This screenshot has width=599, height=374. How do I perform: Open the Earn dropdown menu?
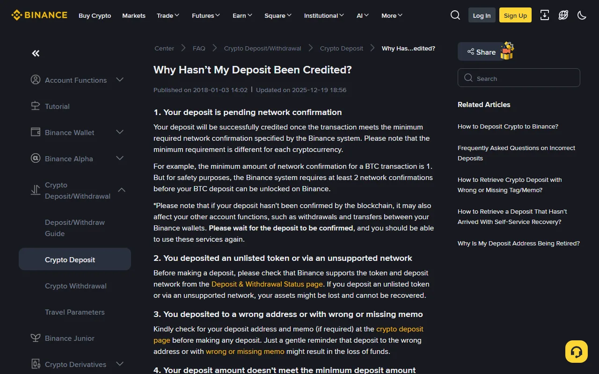point(242,15)
